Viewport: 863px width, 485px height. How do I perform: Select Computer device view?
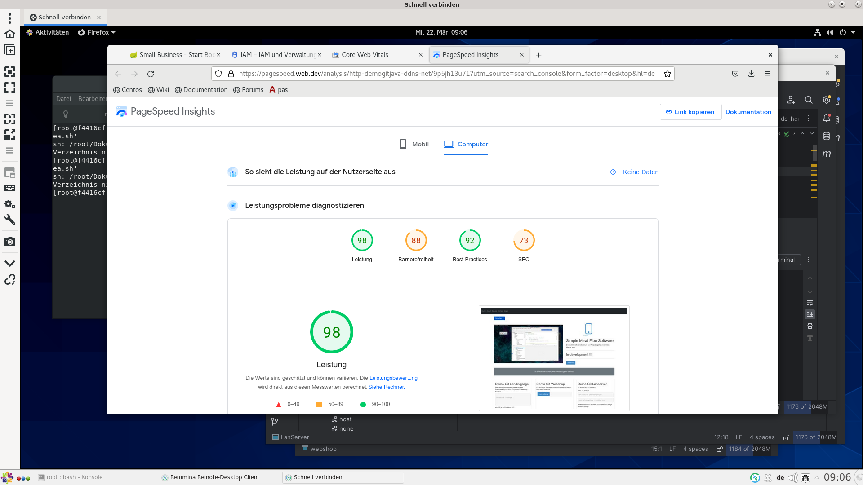pos(466,144)
